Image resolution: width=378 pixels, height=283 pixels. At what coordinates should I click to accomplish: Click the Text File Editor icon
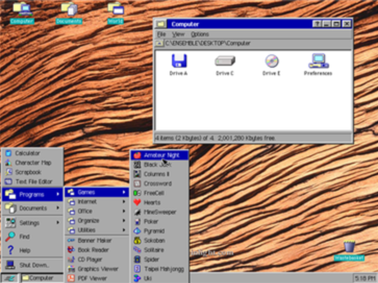(8, 181)
